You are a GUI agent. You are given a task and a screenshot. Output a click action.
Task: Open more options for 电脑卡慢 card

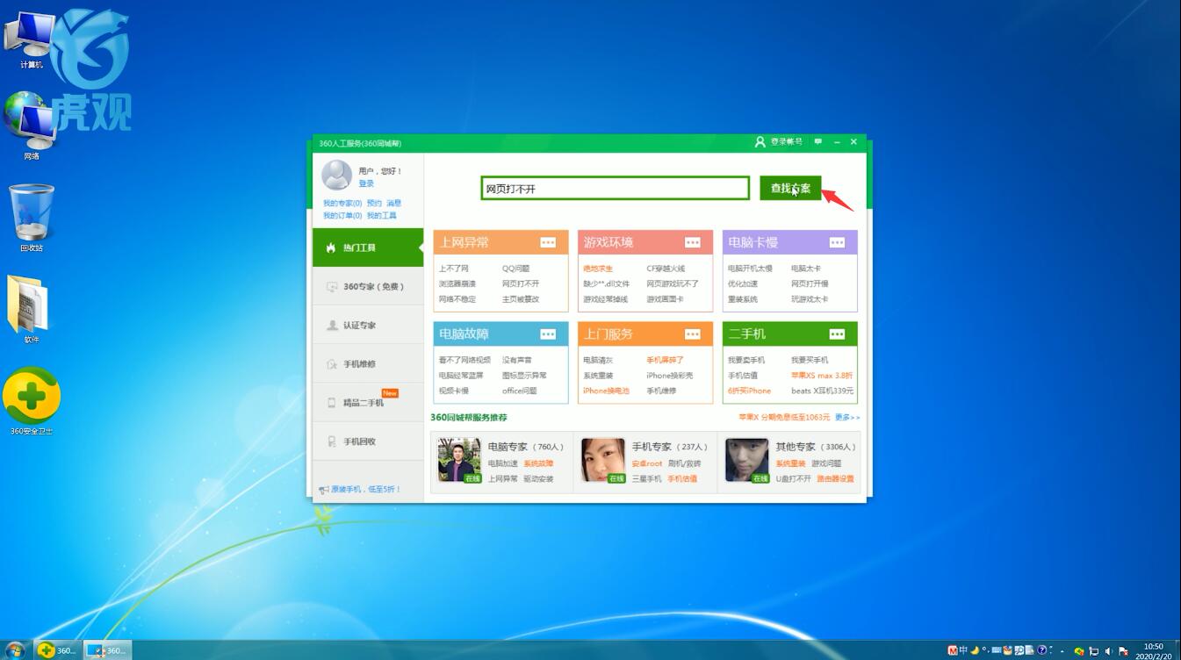click(837, 242)
